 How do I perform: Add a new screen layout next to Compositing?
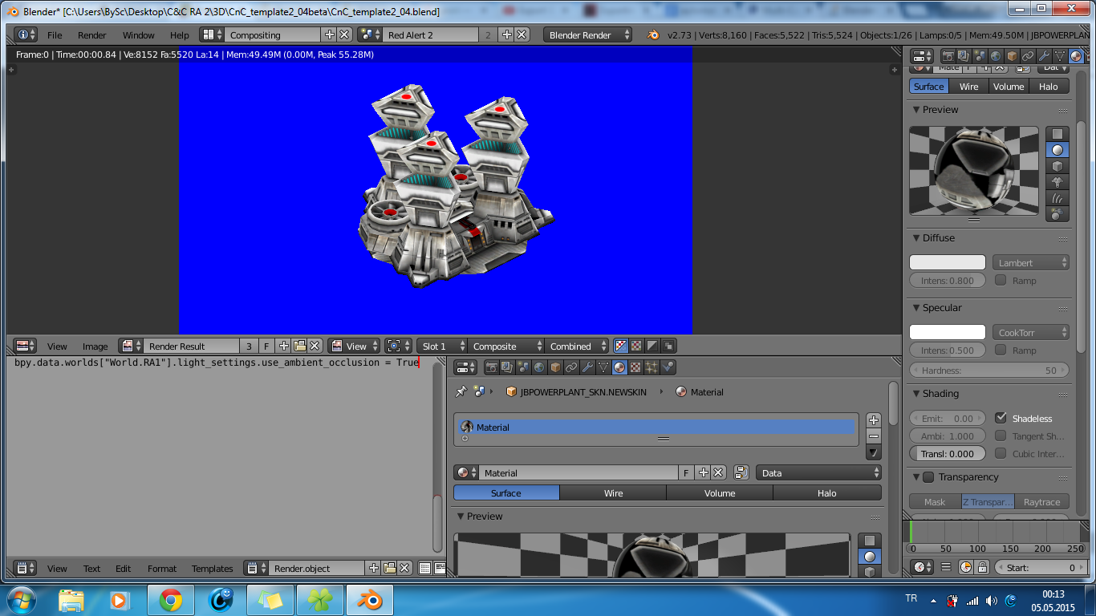coord(329,35)
